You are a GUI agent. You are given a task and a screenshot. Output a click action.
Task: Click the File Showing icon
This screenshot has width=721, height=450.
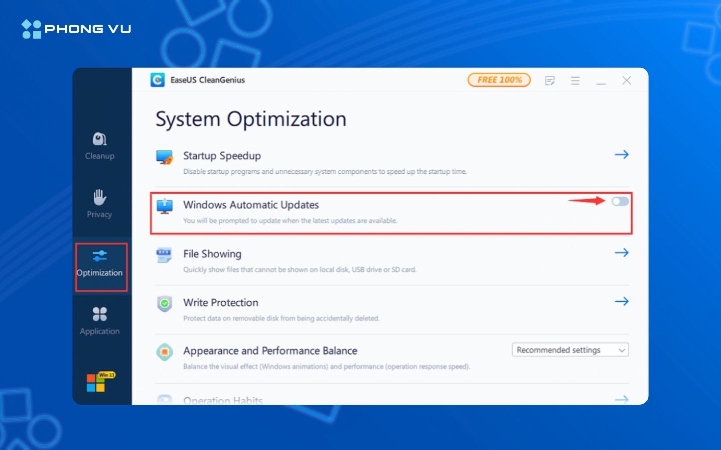point(164,255)
